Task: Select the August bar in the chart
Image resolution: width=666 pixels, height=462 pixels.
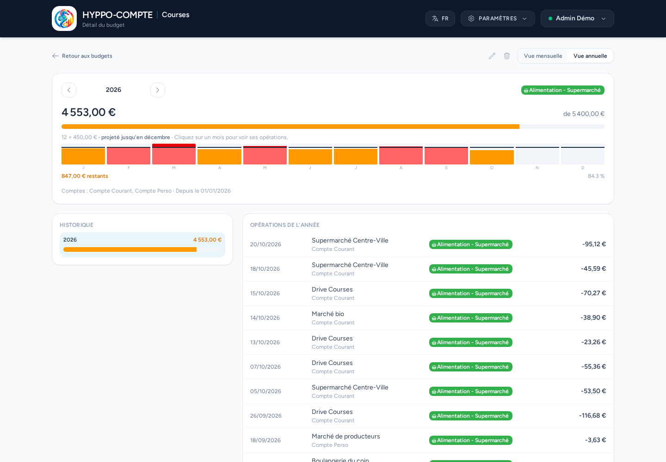Action: pyautogui.click(x=401, y=155)
